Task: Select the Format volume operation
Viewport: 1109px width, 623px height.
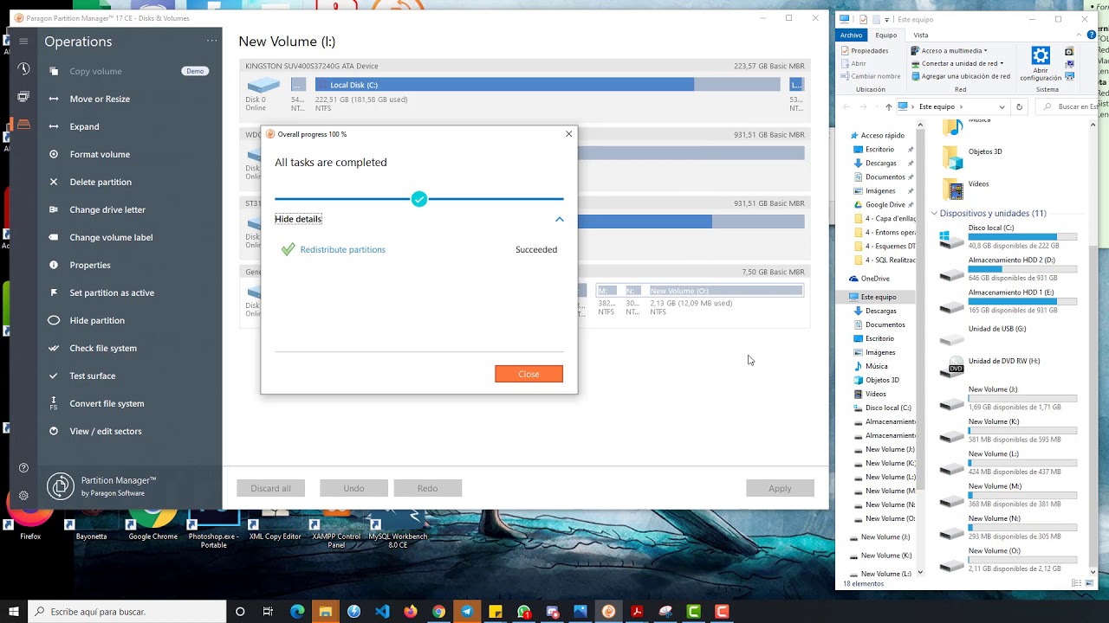Action: [x=130, y=154]
